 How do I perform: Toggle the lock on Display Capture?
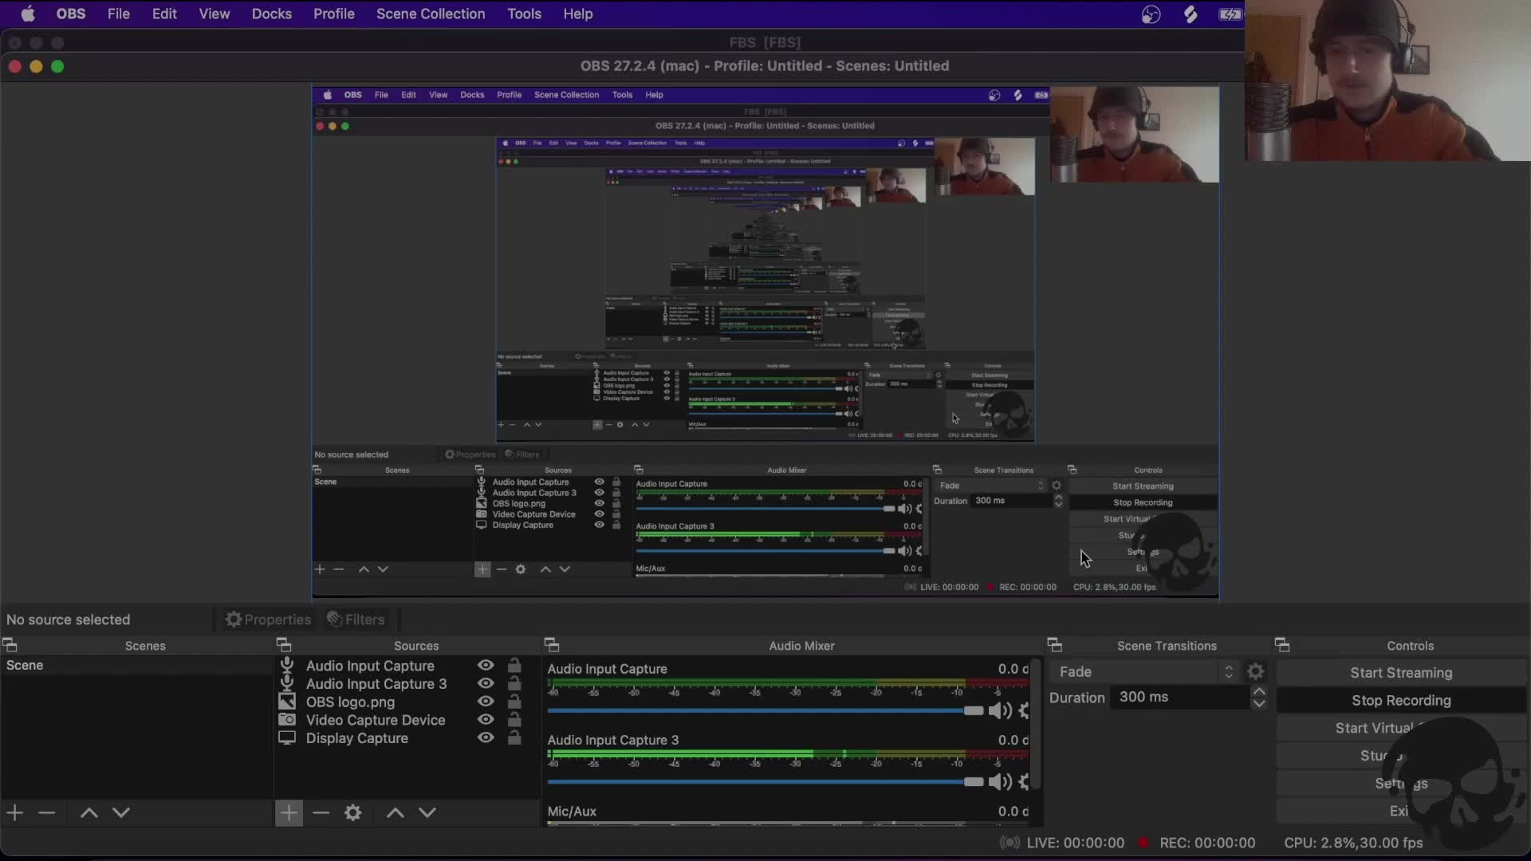[514, 737]
